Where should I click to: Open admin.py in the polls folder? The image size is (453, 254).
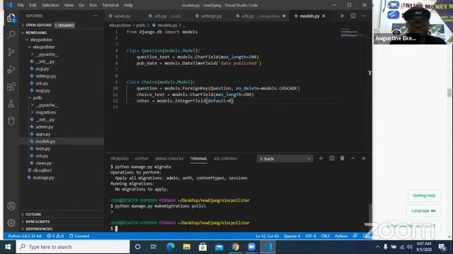click(44, 127)
